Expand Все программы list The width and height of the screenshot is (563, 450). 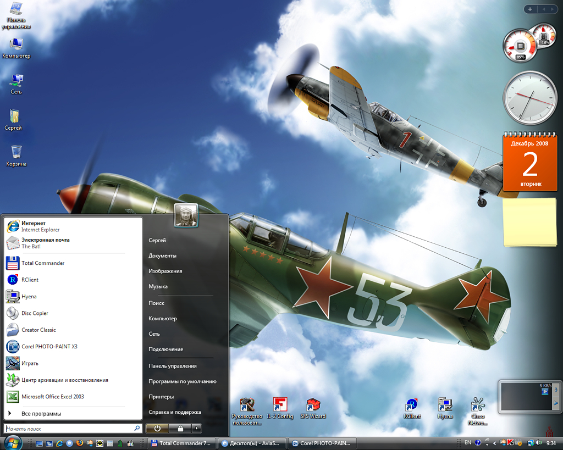tap(73, 413)
